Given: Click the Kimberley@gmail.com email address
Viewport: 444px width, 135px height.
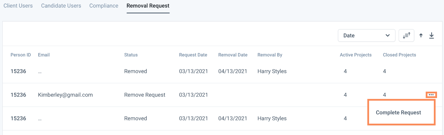Looking at the screenshot, I should click(x=65, y=95).
